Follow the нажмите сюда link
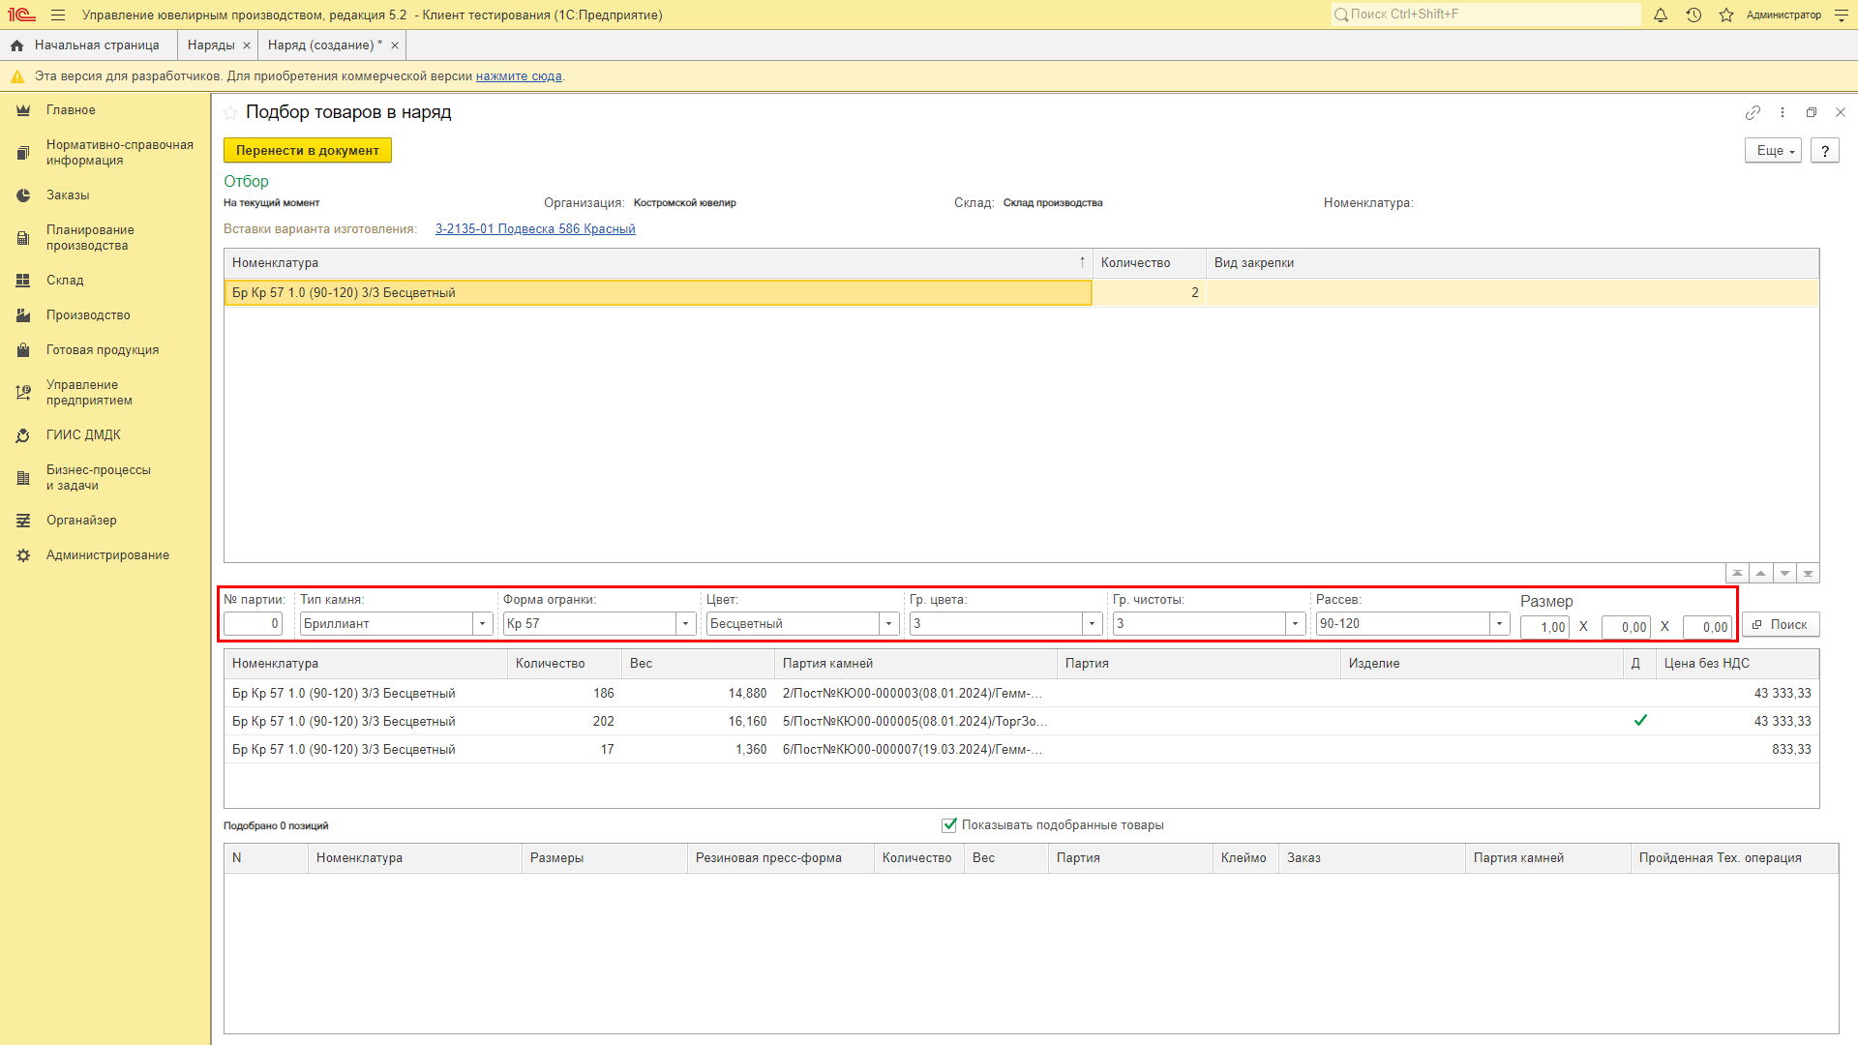 519,76
